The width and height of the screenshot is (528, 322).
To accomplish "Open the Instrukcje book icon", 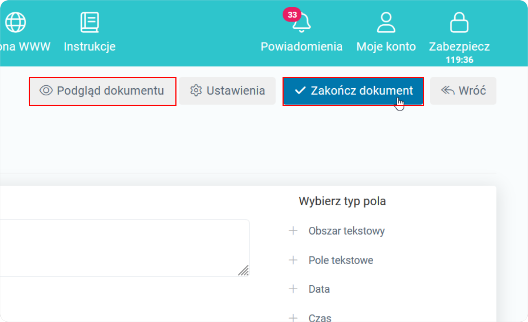I will (89, 23).
